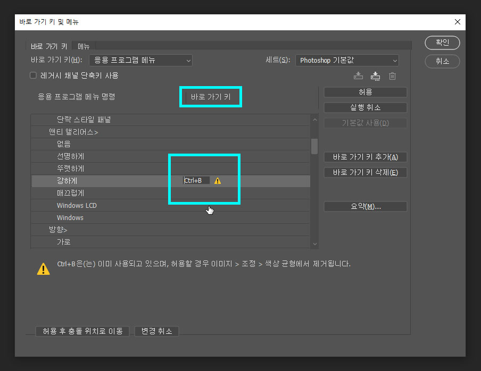Enable 레거시 채널 단축키 사용 checkbox
Image resolution: width=481 pixels, height=371 pixels.
click(x=33, y=75)
